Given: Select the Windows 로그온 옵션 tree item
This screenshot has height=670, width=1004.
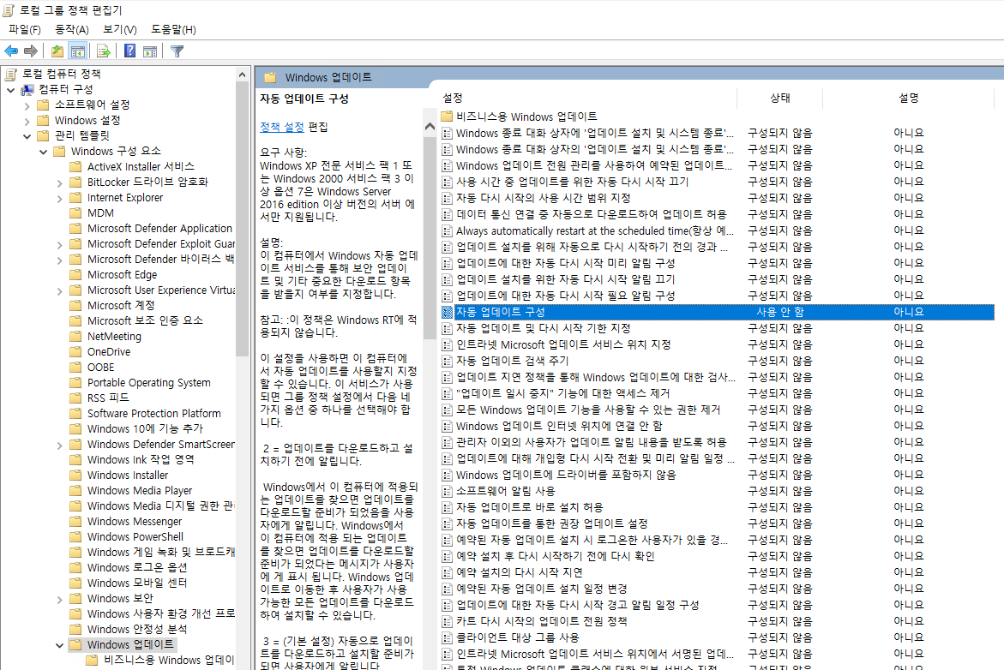Looking at the screenshot, I should coord(137,567).
